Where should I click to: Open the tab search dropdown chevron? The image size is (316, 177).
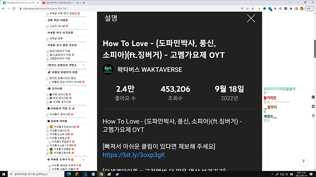tap(290, 2)
